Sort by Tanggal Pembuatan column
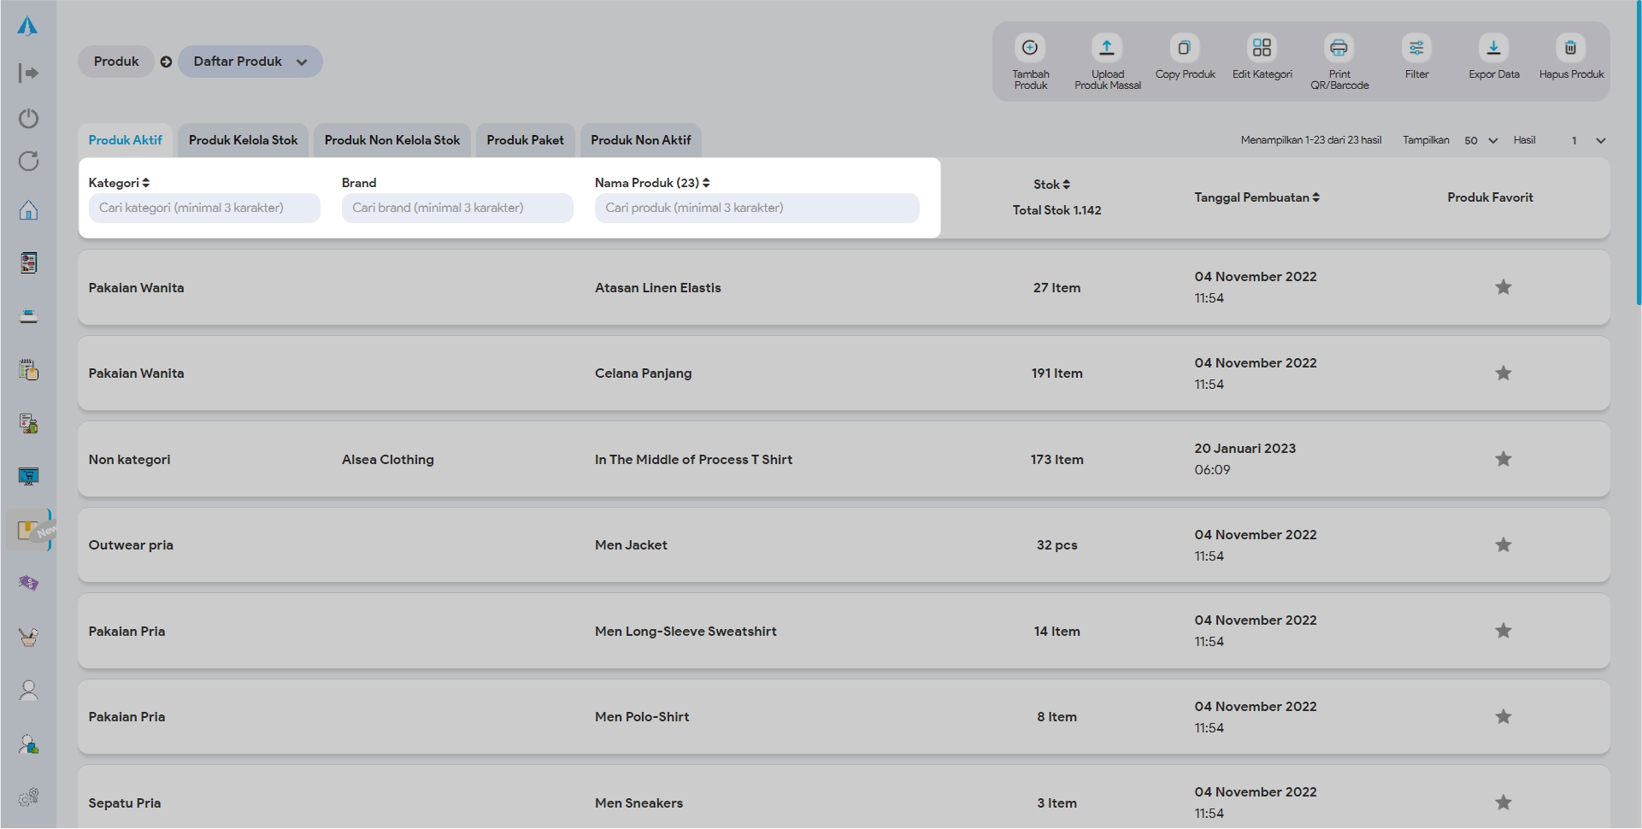This screenshot has width=1642, height=829. 1257,197
